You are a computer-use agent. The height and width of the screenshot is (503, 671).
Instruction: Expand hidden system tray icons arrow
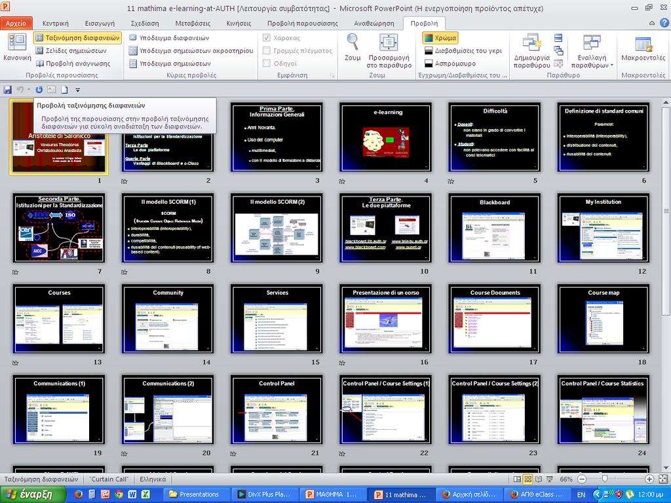point(598,494)
